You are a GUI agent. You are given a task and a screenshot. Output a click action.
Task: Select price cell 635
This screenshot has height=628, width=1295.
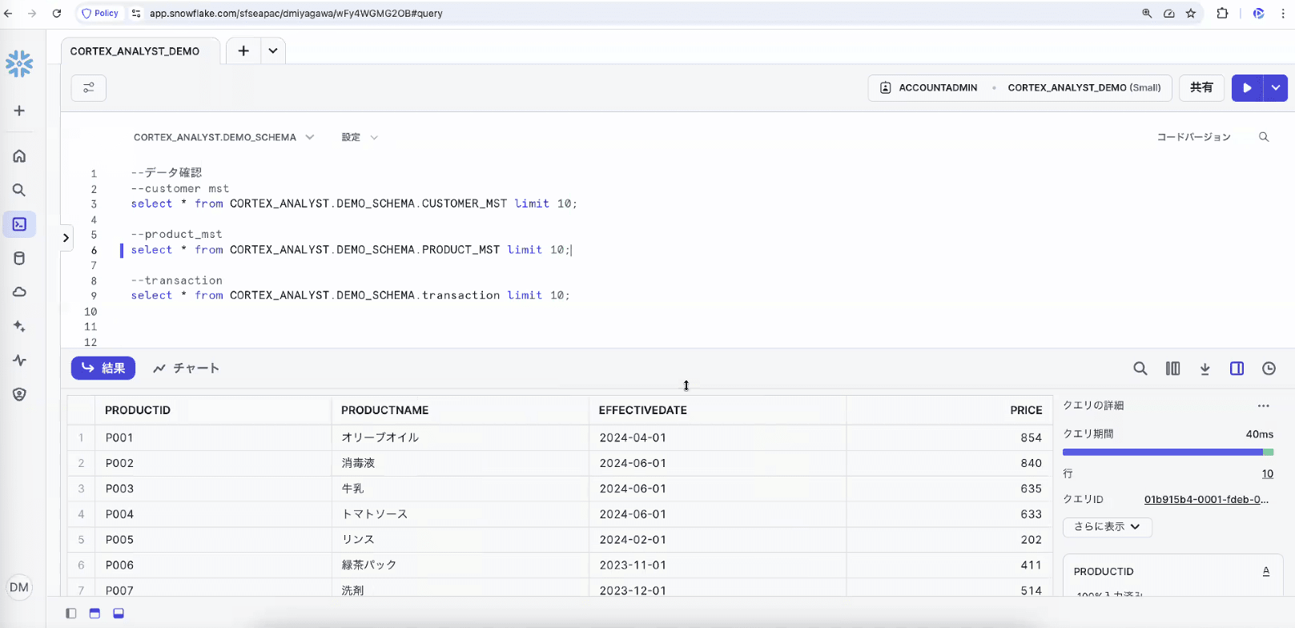1031,489
